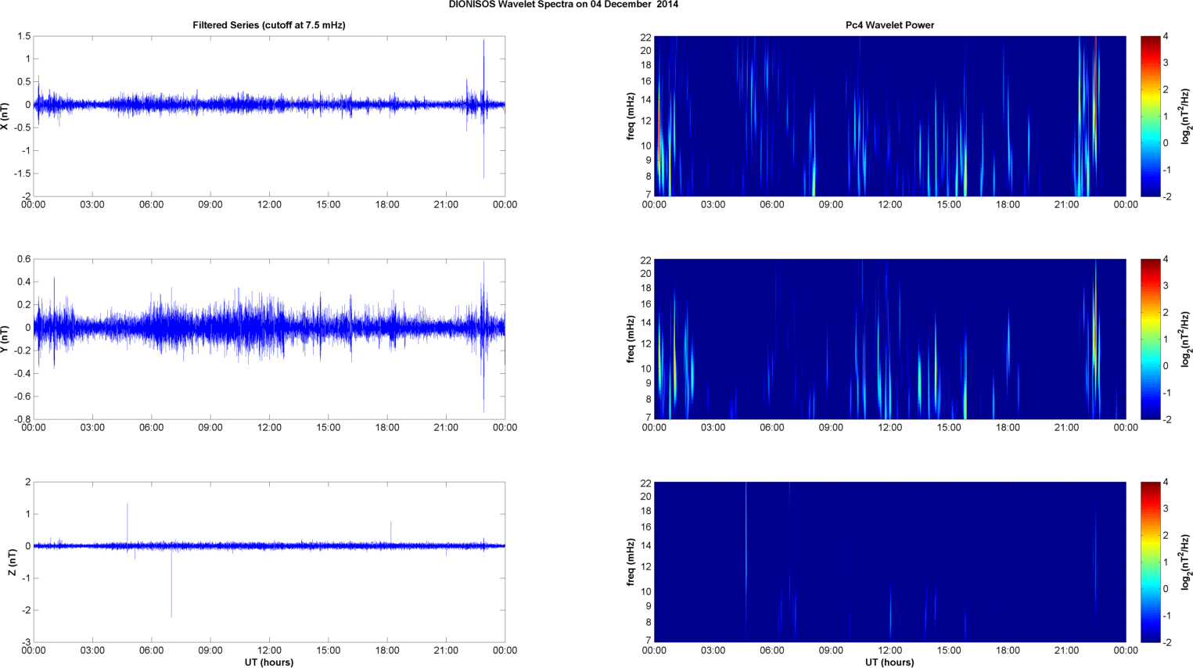Click the colorbar of the bottom Z spectrogram

click(1149, 562)
